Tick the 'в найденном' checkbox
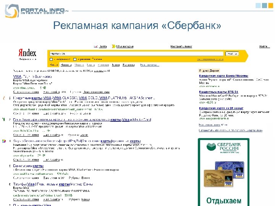This screenshot has height=206, width=275. click(x=51, y=60)
